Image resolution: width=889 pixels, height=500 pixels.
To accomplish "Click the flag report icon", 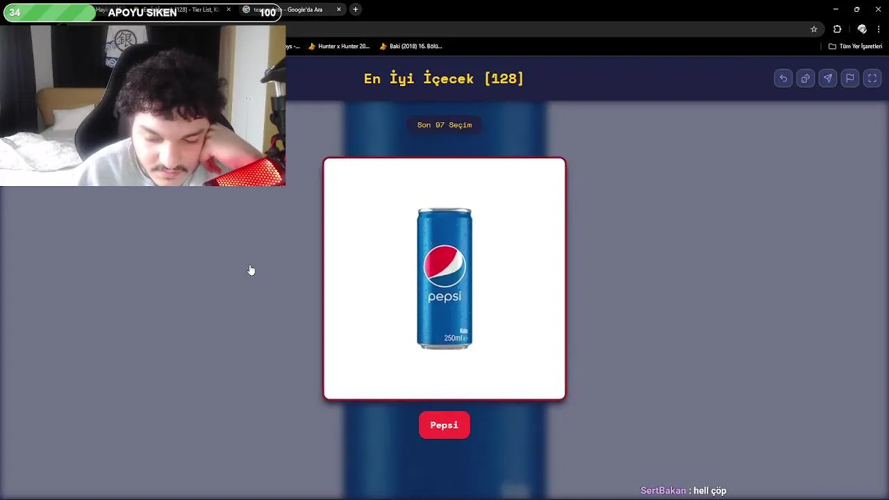I will coord(850,78).
